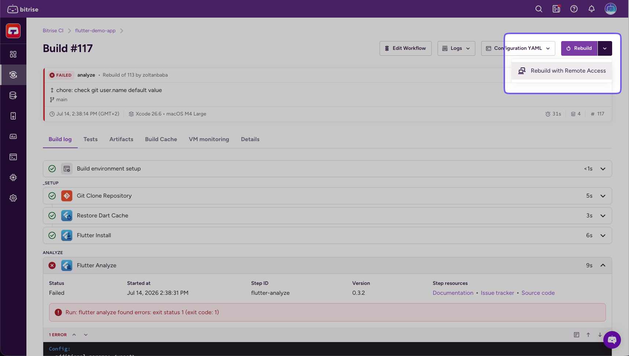This screenshot has height=356, width=629.
Task: Click the Flutter Analyze step icon
Action: pos(67,265)
